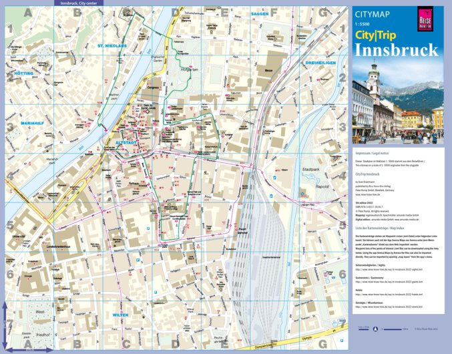Viewport: 452px width, 354px height.
Task: Click the north arrow compass symbol
Action: (x=375, y=329)
